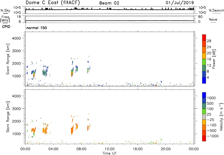Select the "80" Nave tick label
The image size is (224, 155).
click(x=200, y=17)
